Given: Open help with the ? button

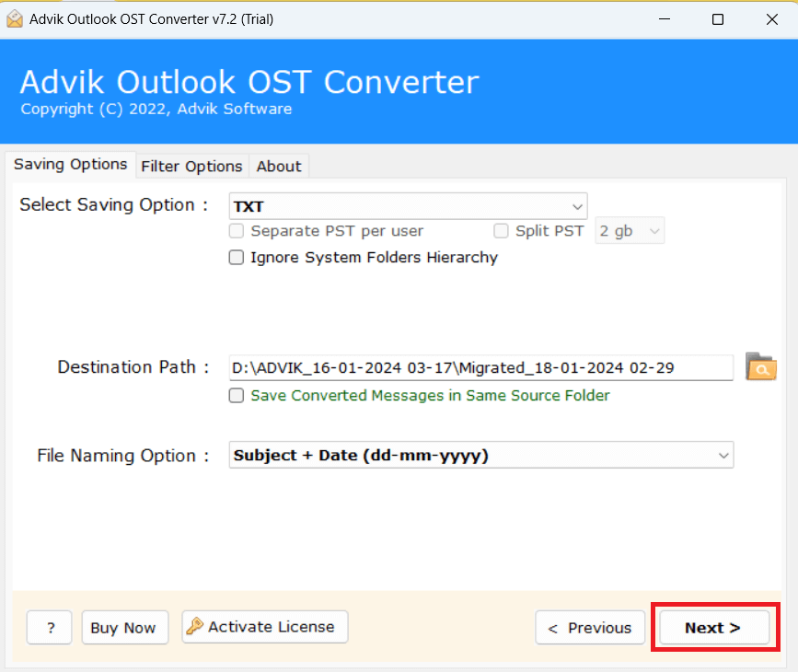Looking at the screenshot, I should click(x=50, y=628).
